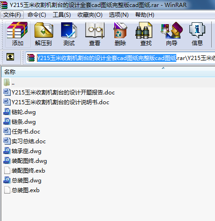Open the 命令(C) menu

37,15
